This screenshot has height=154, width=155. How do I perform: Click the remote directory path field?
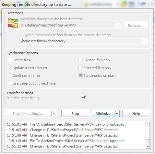tap(81, 41)
